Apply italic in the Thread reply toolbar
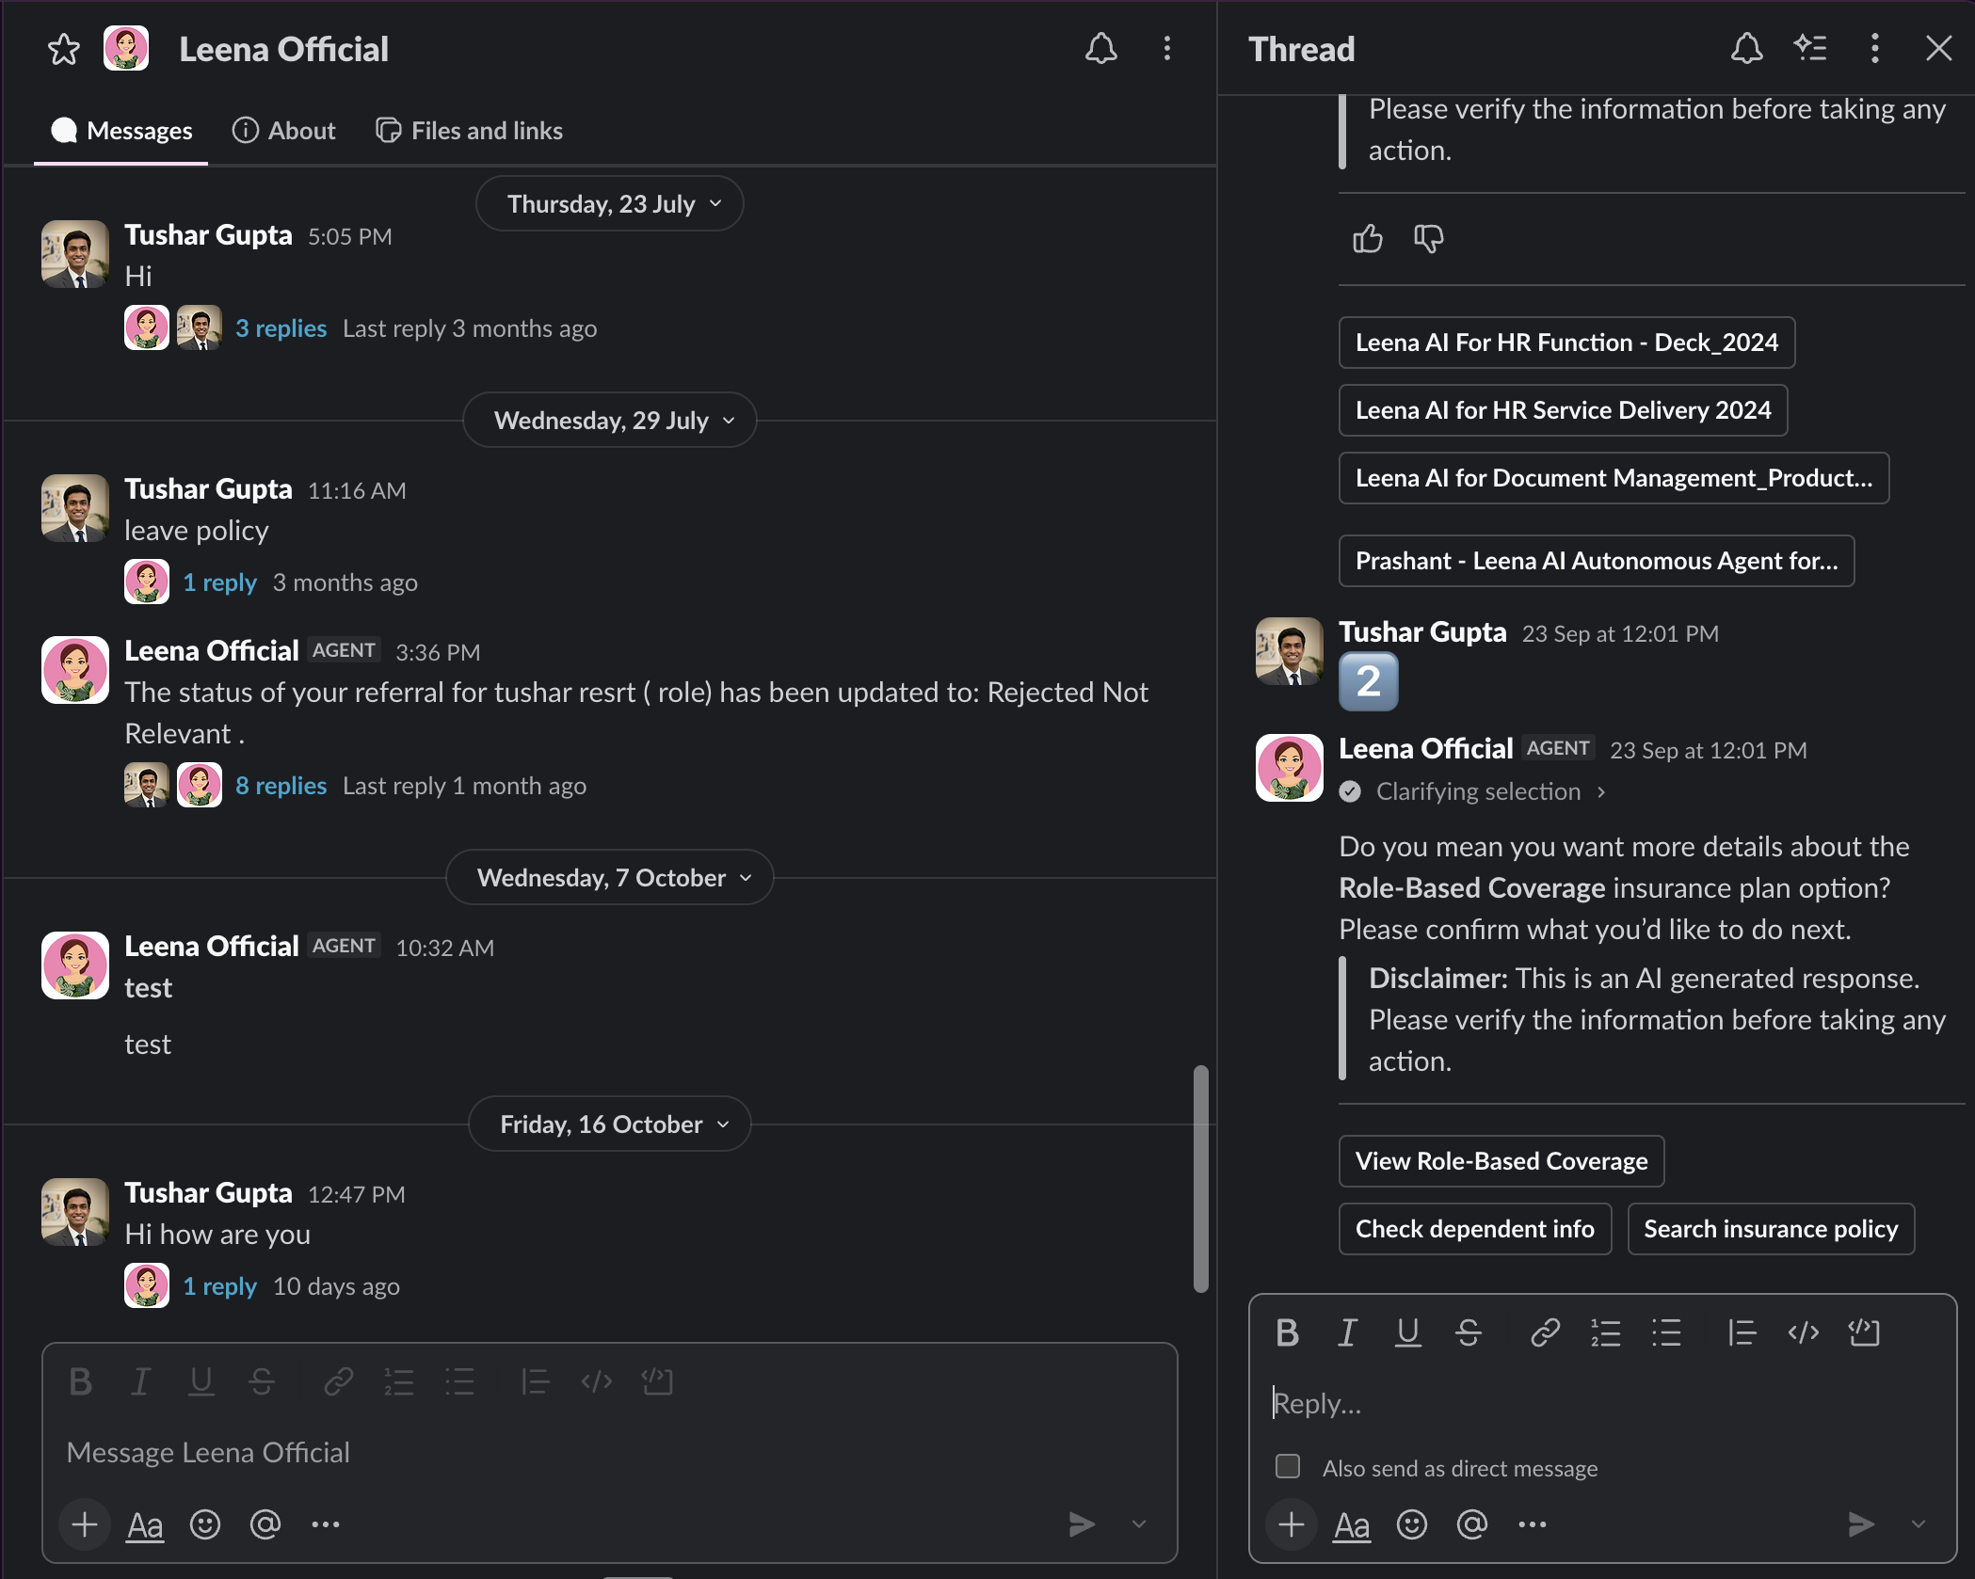Viewport: 1975px width, 1579px height. coord(1347,1332)
